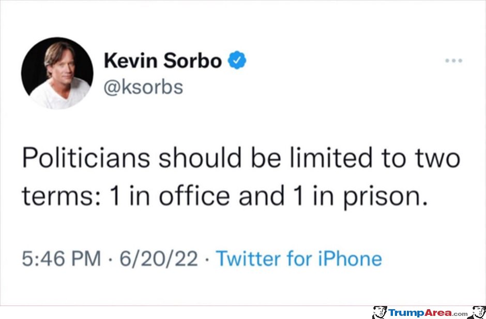Click the 5:46 PM timestamp

(62, 259)
